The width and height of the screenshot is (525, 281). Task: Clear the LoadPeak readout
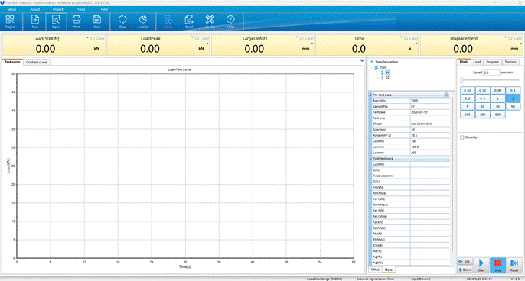(202, 38)
